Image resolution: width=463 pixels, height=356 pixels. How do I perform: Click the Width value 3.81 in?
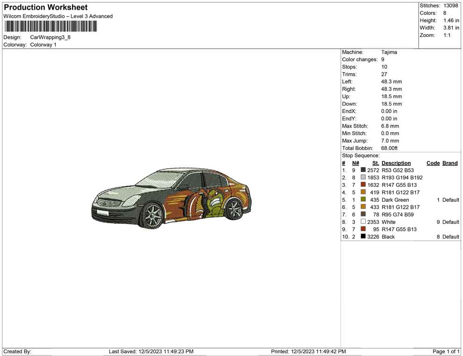tap(451, 28)
